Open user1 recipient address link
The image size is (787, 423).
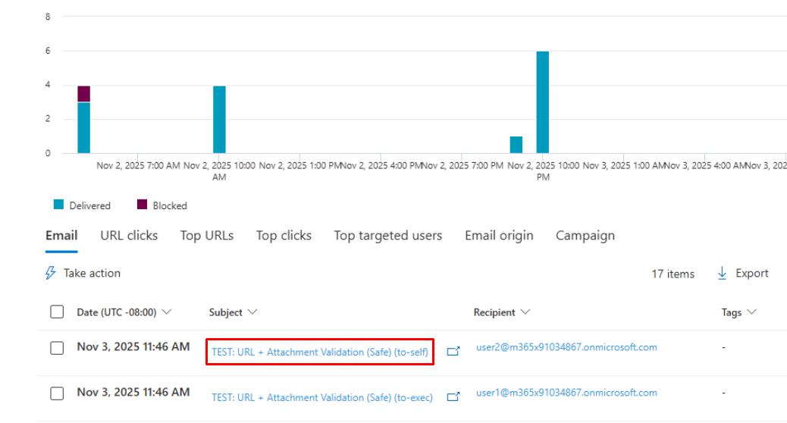566,393
